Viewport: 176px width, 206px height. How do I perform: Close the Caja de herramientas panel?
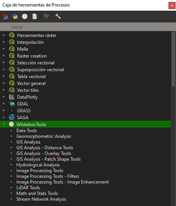(172, 5)
